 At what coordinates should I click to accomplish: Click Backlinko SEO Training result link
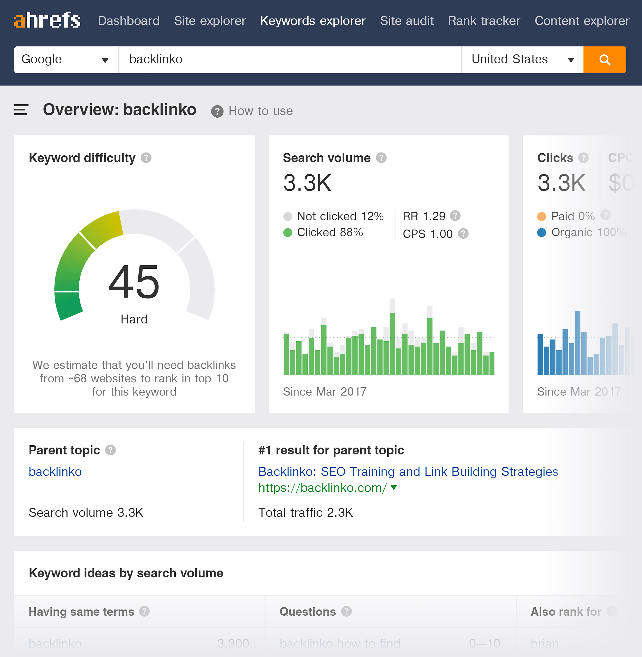pyautogui.click(x=408, y=471)
